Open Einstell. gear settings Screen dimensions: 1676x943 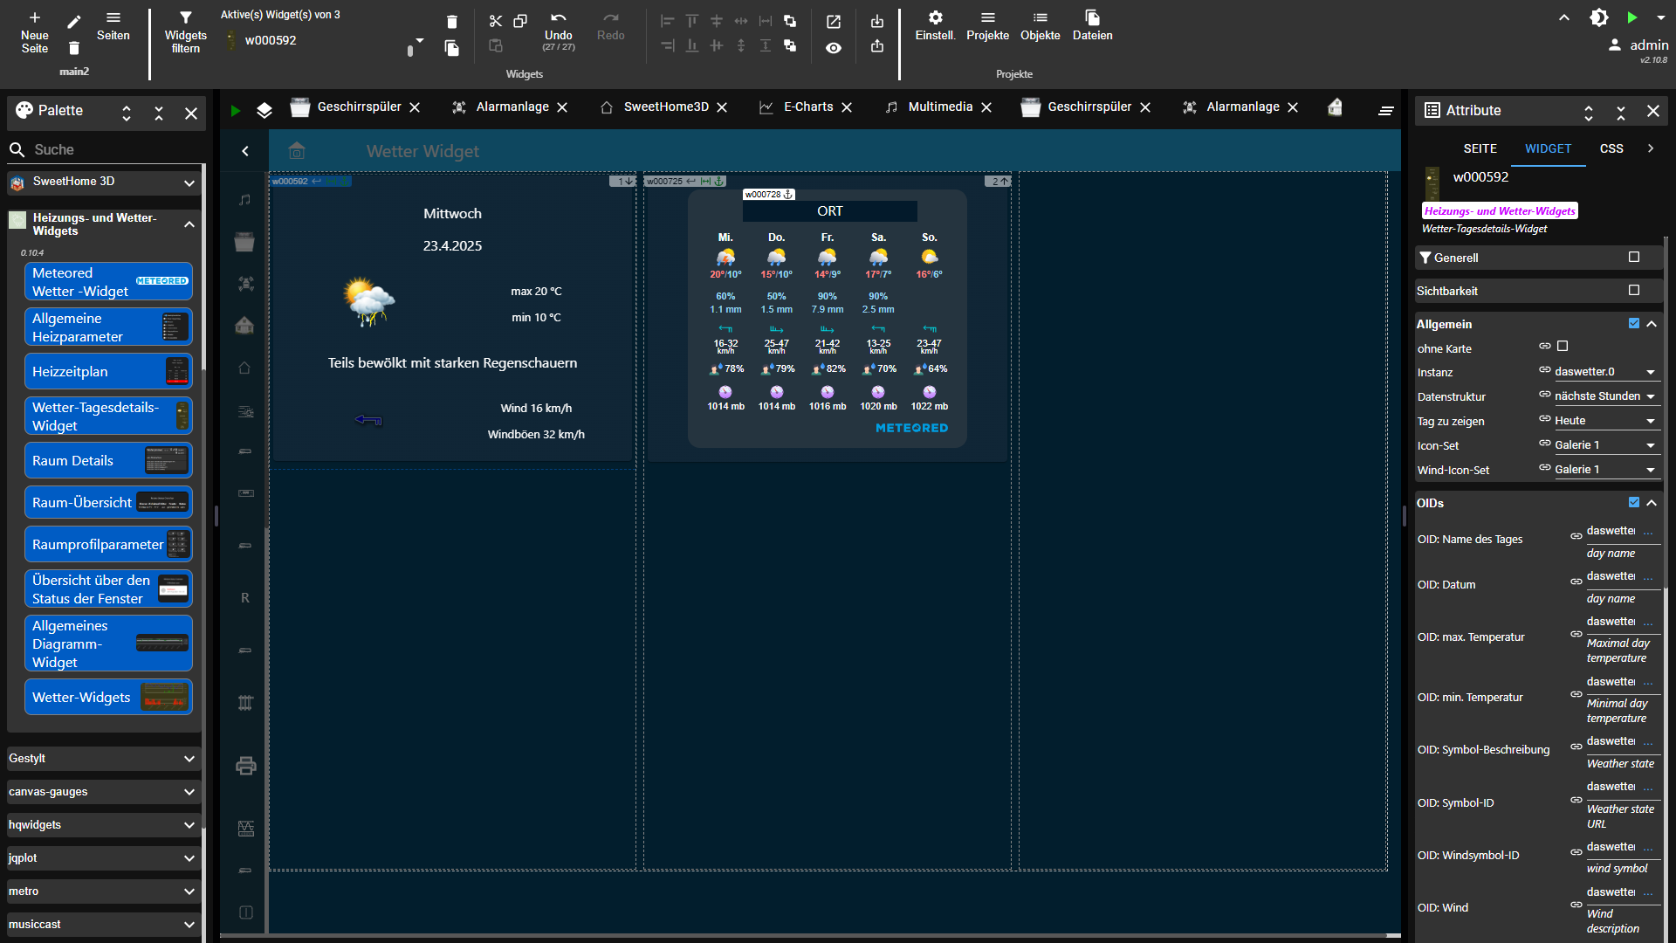pos(935,18)
